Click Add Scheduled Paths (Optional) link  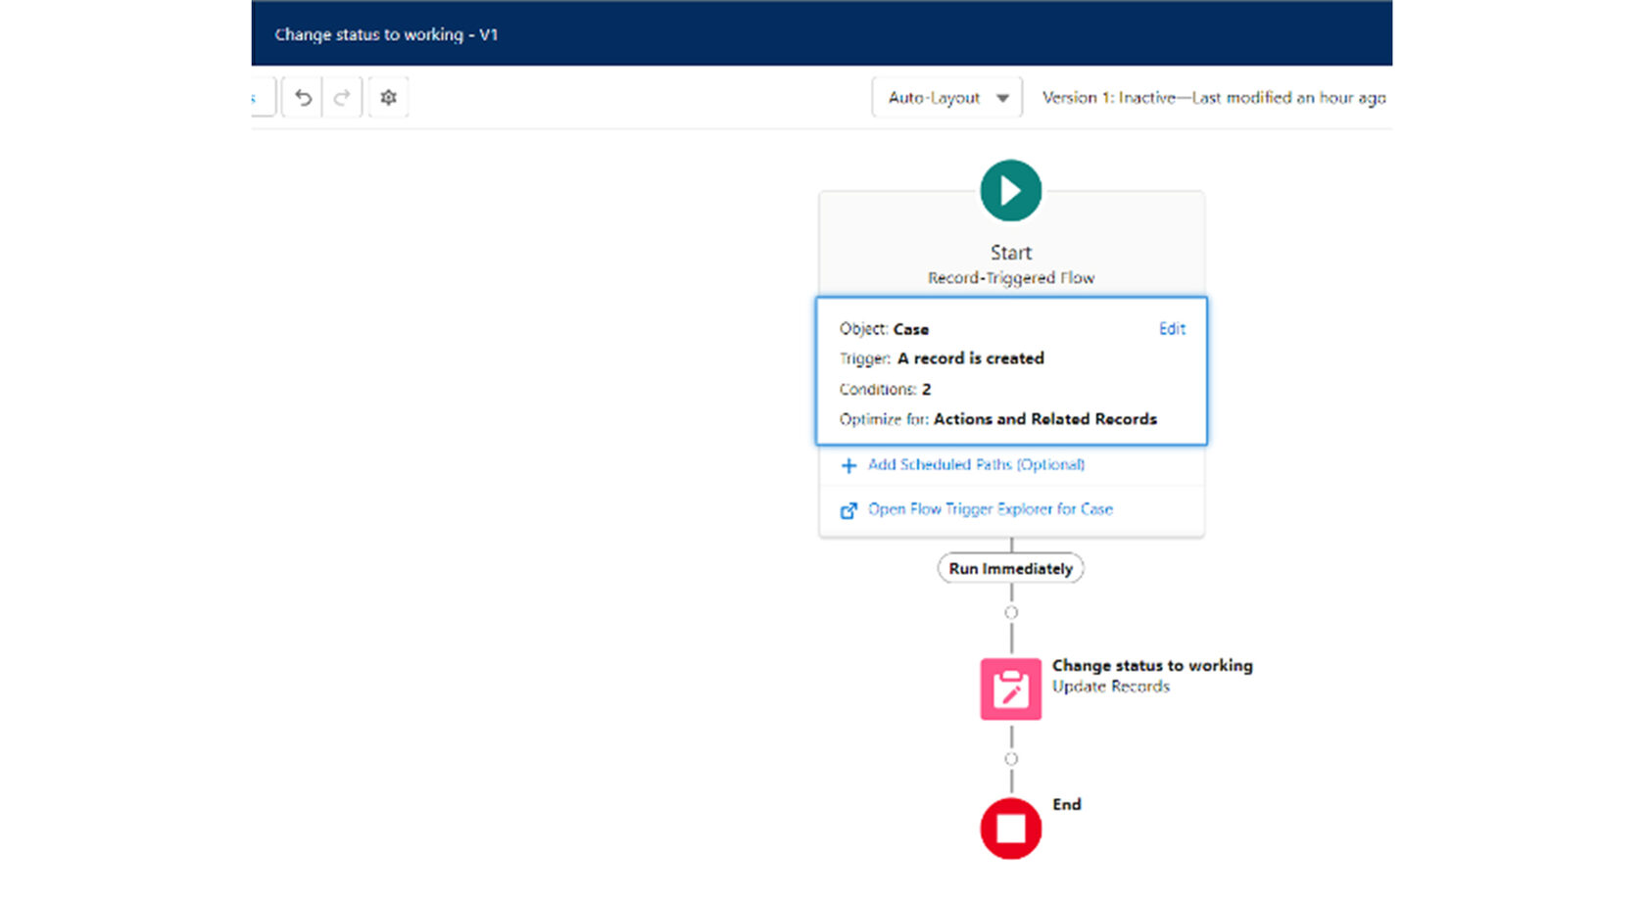point(976,464)
